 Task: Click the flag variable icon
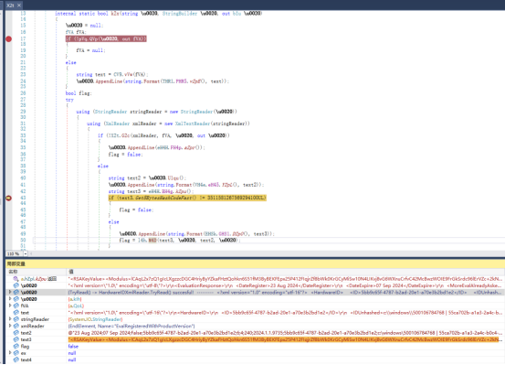coord(16,347)
